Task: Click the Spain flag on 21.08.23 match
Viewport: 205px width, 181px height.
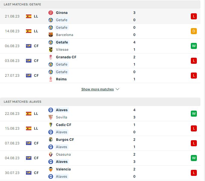Action: point(29,16)
